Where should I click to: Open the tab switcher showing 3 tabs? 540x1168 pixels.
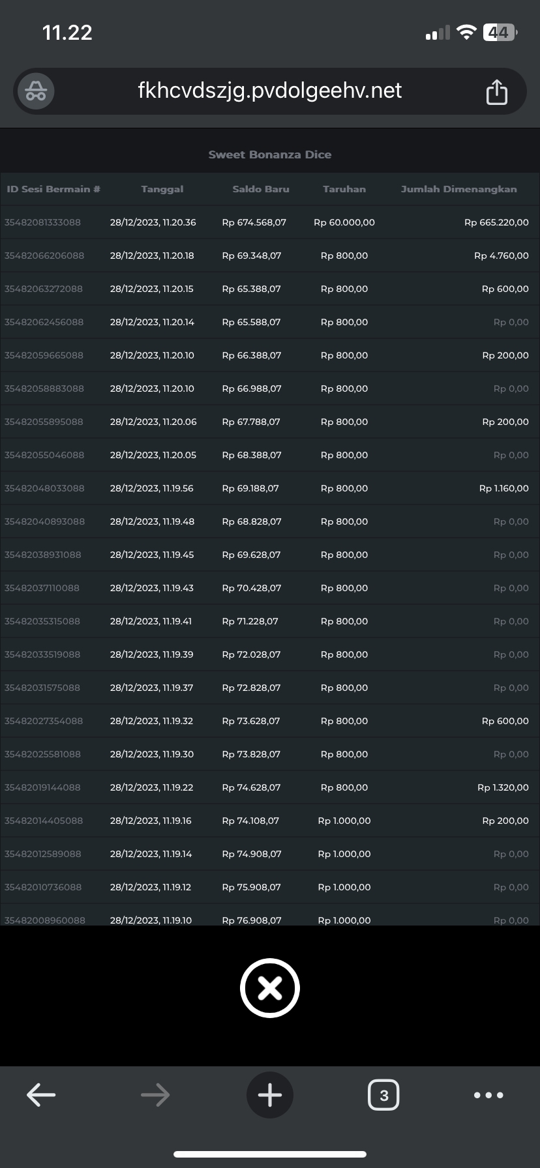(383, 1095)
